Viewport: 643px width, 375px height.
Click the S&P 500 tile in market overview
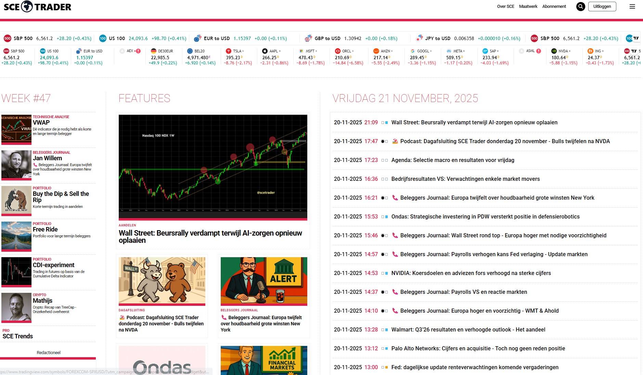pos(17,57)
